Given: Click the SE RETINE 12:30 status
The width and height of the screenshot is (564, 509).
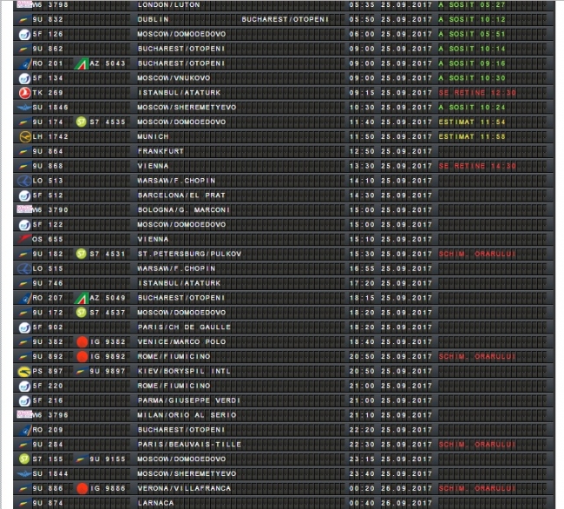Looking at the screenshot, I should (477, 93).
